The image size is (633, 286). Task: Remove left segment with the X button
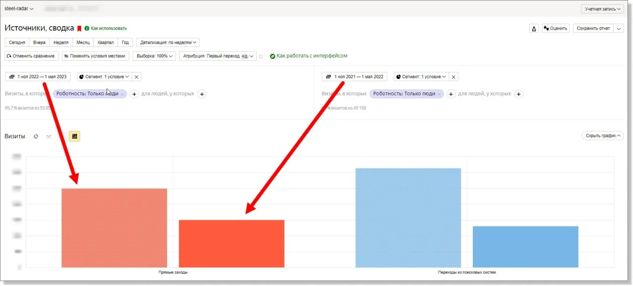137,77
